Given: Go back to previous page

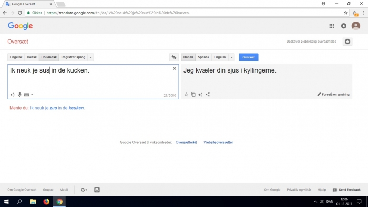Looking at the screenshot, I should tap(5, 13).
